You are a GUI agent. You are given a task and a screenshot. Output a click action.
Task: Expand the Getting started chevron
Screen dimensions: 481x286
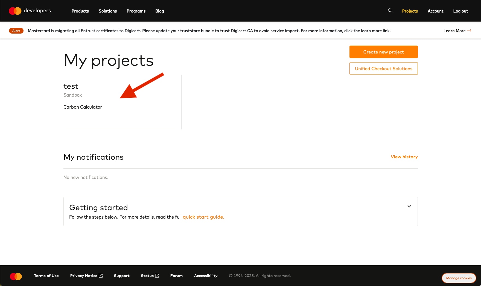(x=409, y=206)
